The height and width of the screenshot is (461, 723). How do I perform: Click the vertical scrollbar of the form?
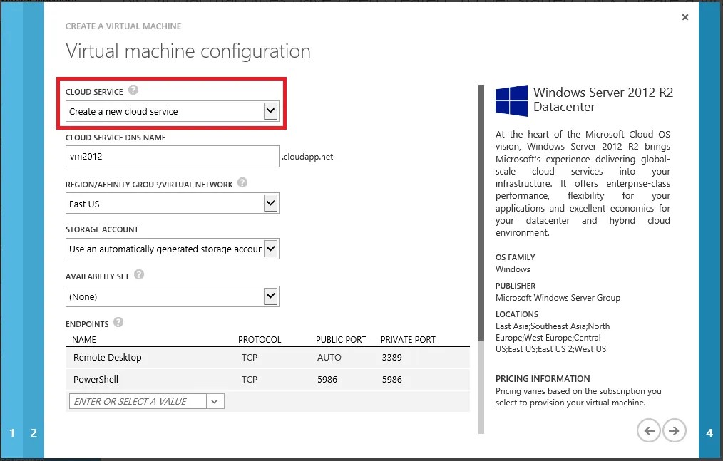pyautogui.click(x=481, y=259)
